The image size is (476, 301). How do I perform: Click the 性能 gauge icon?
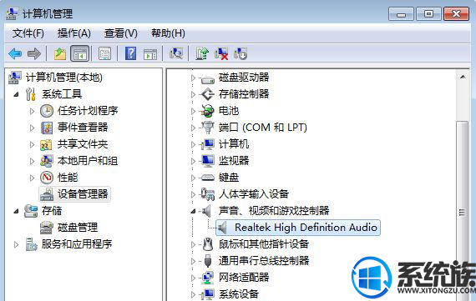[x=47, y=178]
